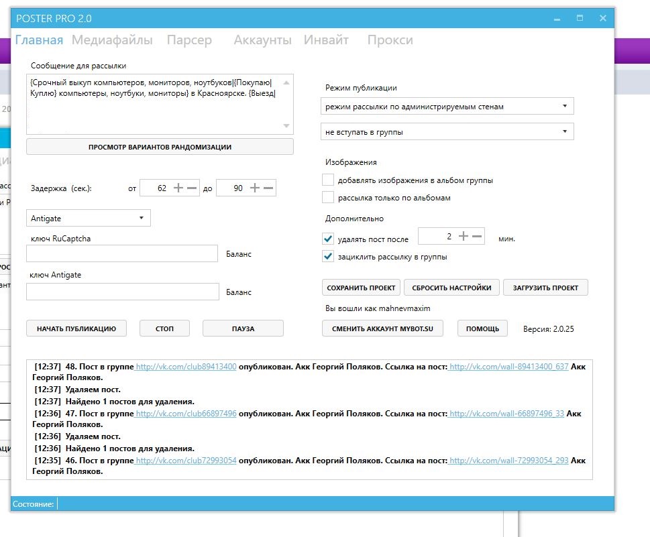Open log link vk.com/club72993054

(186, 460)
